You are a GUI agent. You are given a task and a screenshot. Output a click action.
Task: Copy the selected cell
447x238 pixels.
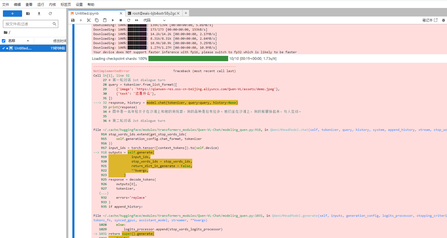(97, 20)
